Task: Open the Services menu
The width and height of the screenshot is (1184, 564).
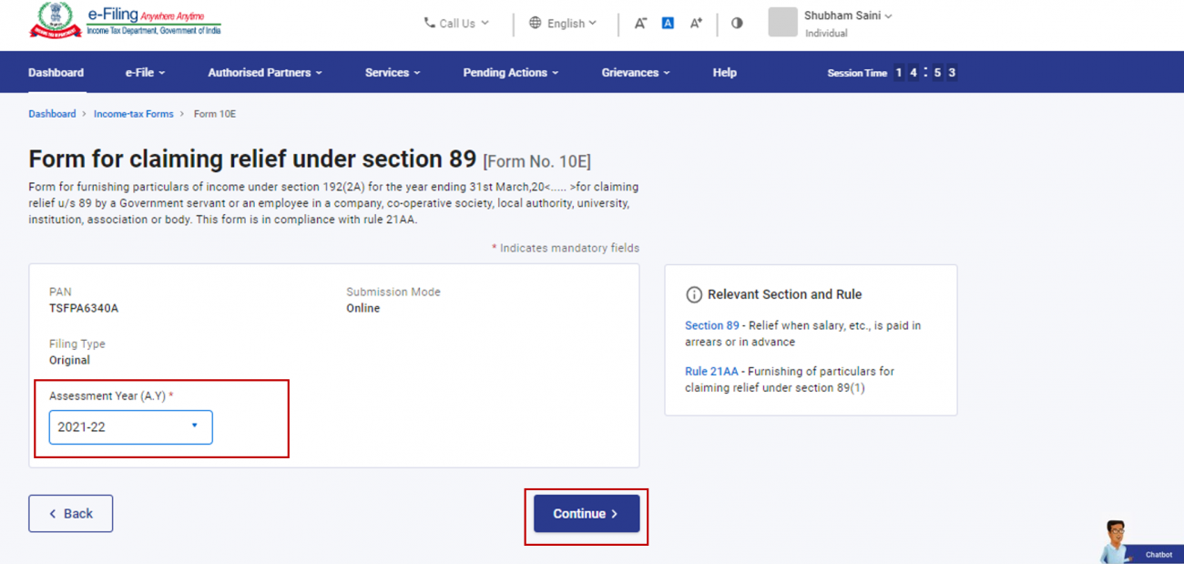Action: click(393, 73)
